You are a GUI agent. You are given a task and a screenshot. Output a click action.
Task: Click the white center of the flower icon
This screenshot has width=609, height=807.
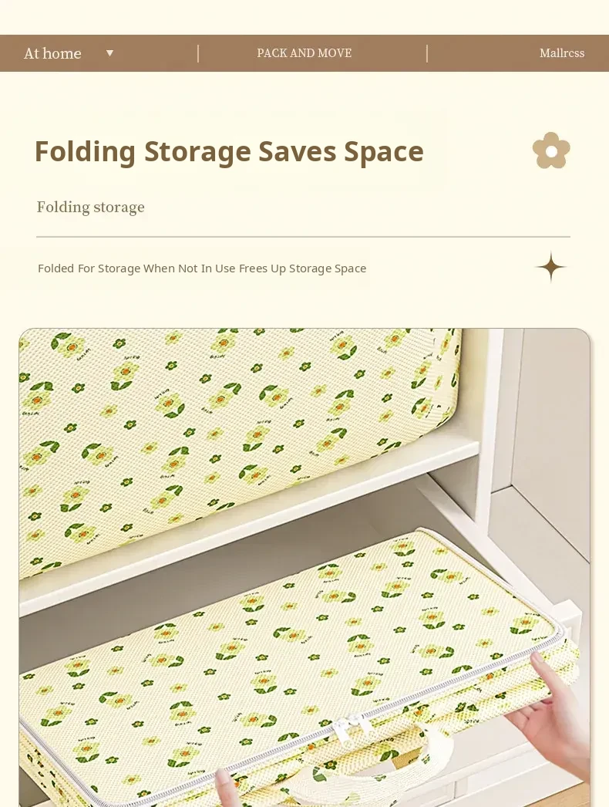click(x=551, y=152)
